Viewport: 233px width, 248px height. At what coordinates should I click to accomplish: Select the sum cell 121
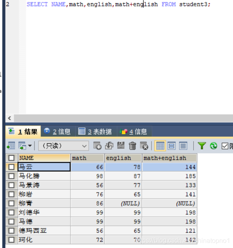170,231
